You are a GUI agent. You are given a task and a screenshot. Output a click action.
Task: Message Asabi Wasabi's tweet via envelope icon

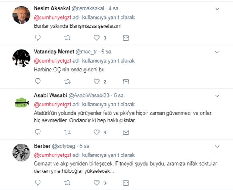click(x=126, y=132)
